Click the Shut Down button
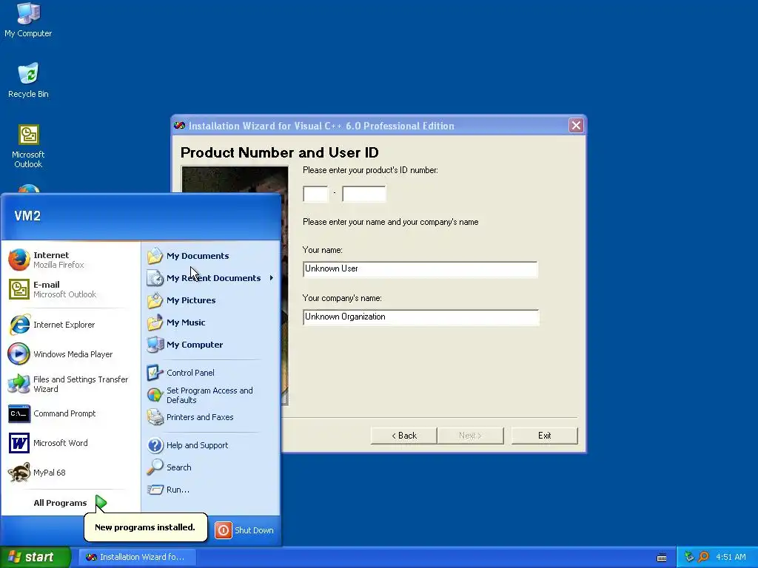 244,530
